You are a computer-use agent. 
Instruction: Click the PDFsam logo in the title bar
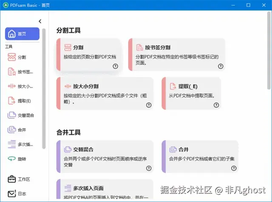click(6, 5)
